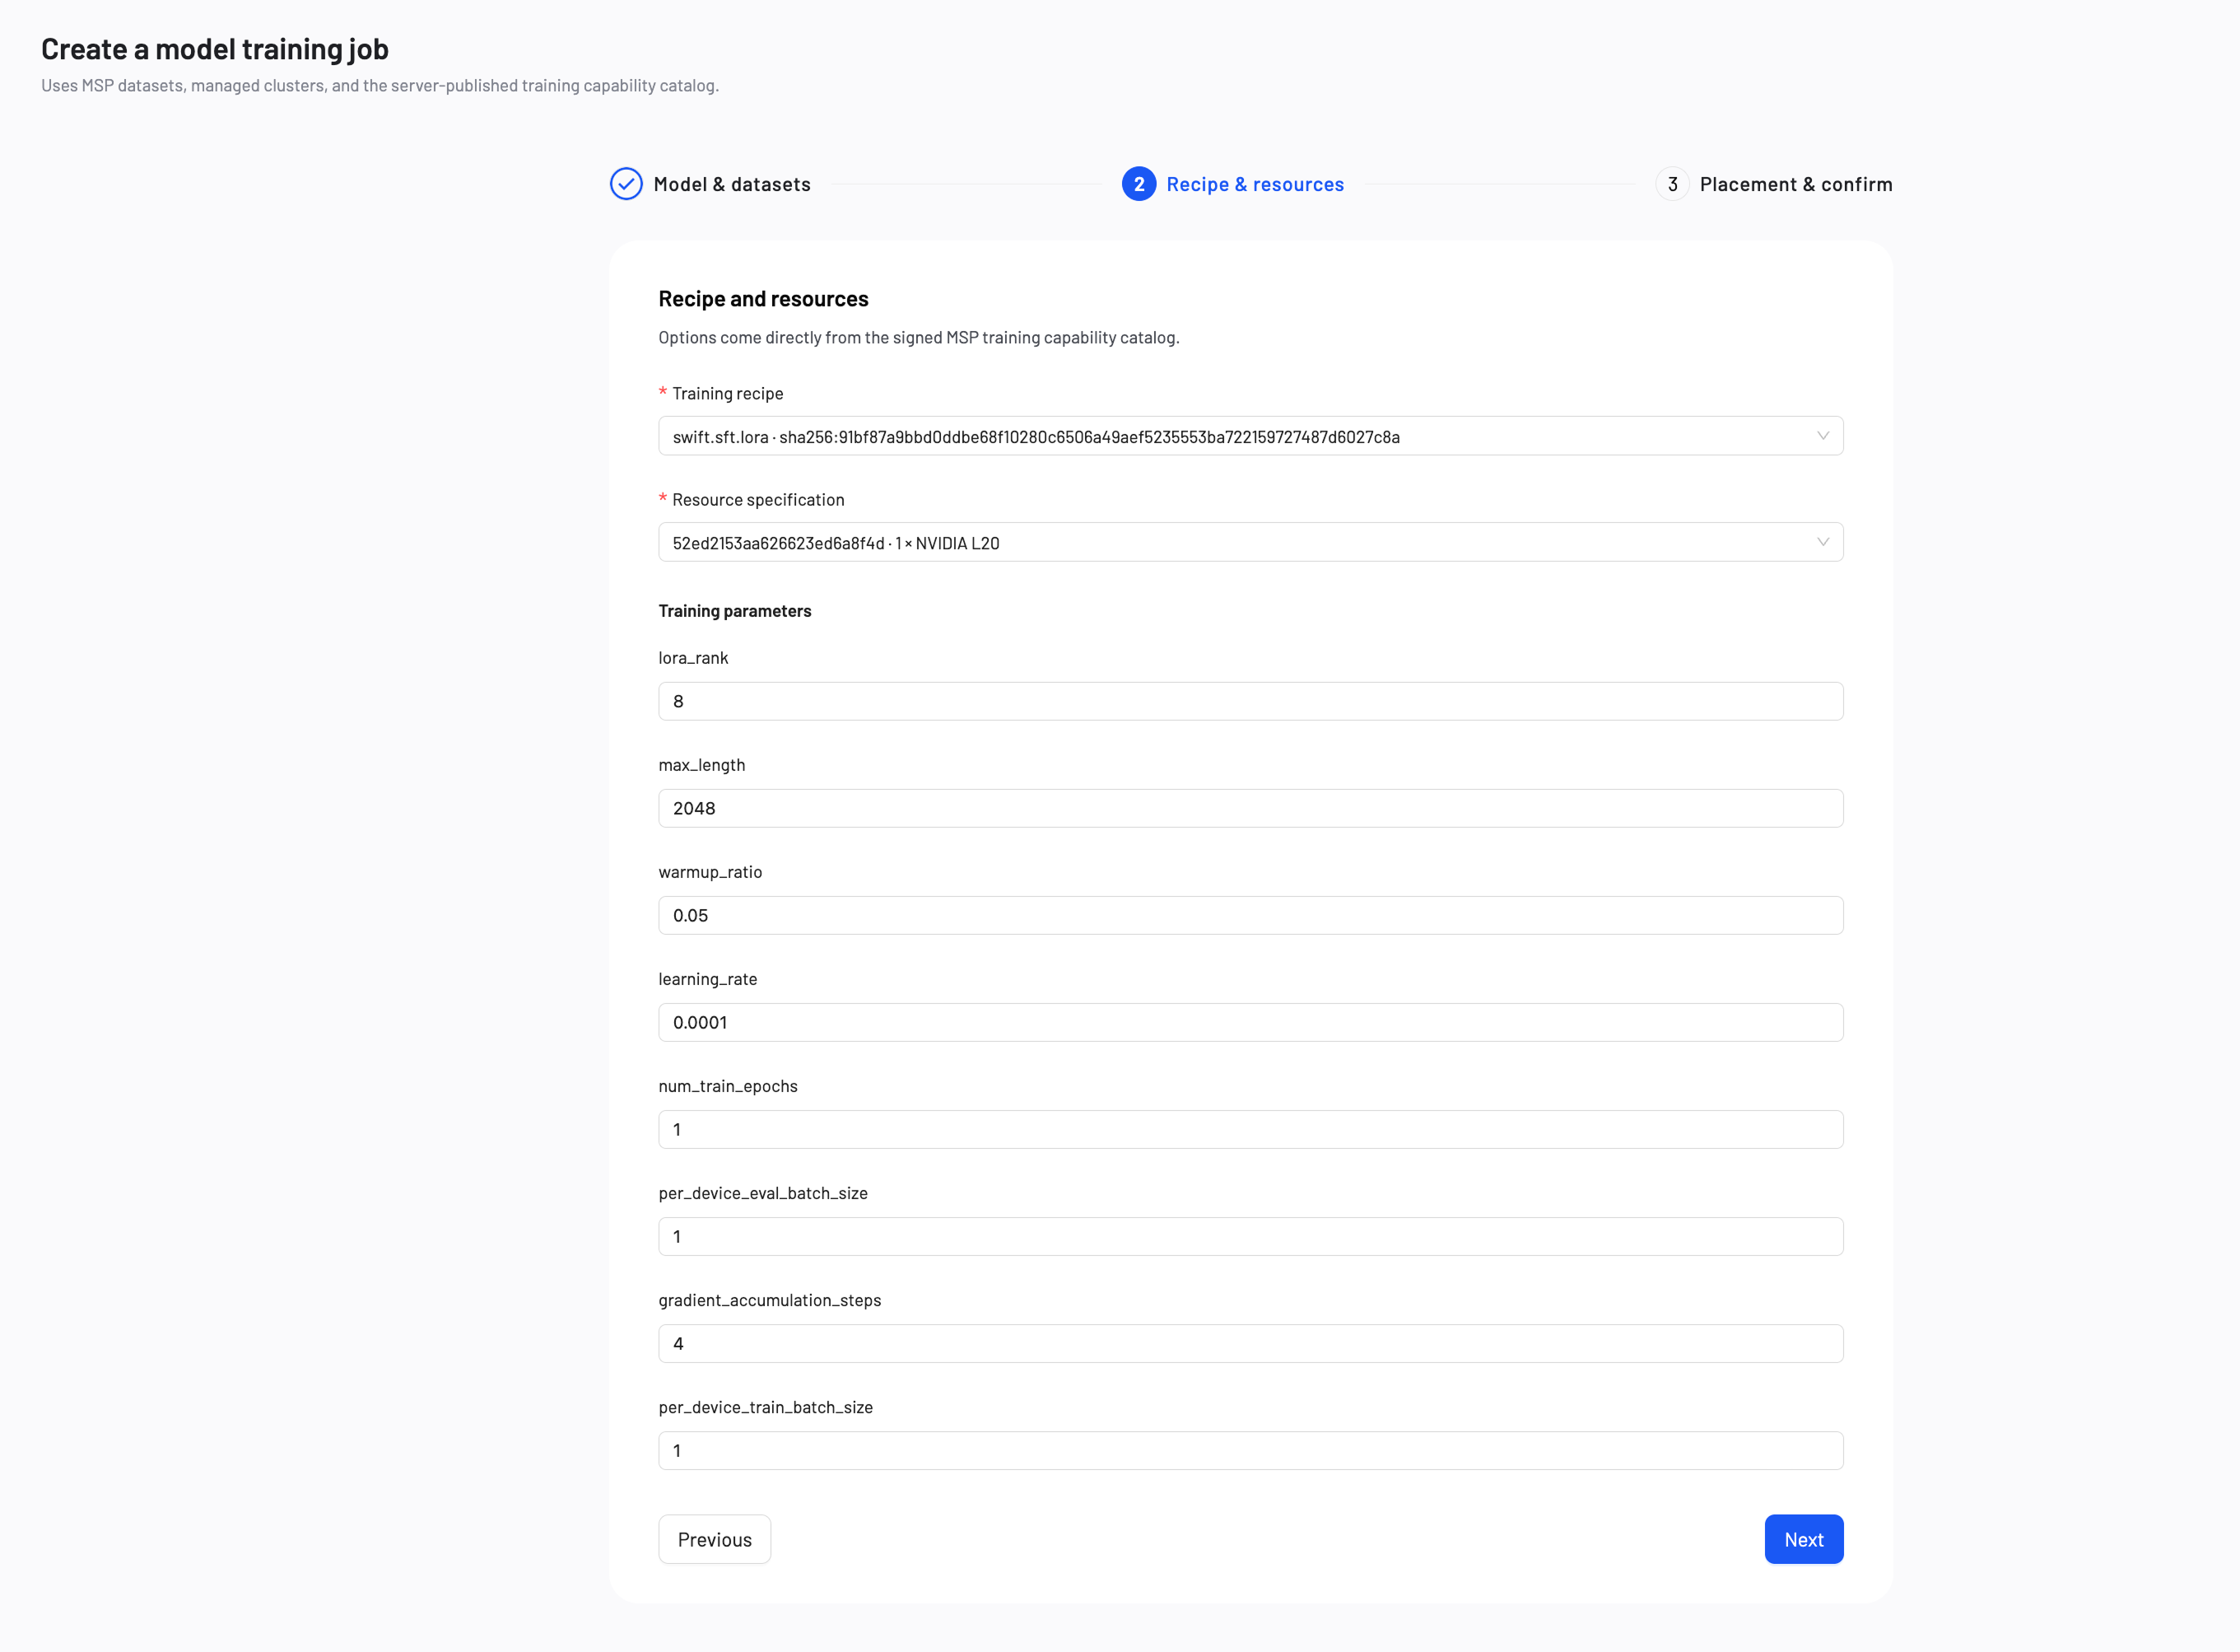Click the 'Options come directly from the signed MSP' description

tap(919, 337)
